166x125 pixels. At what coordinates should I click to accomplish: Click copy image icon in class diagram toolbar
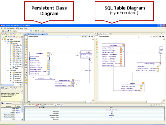tap(92, 37)
